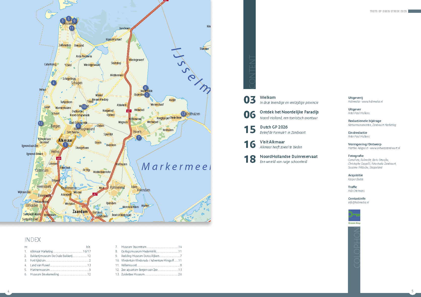Select the COLOPHON sidebar tab
This screenshot has height=297, width=421.
click(357, 248)
